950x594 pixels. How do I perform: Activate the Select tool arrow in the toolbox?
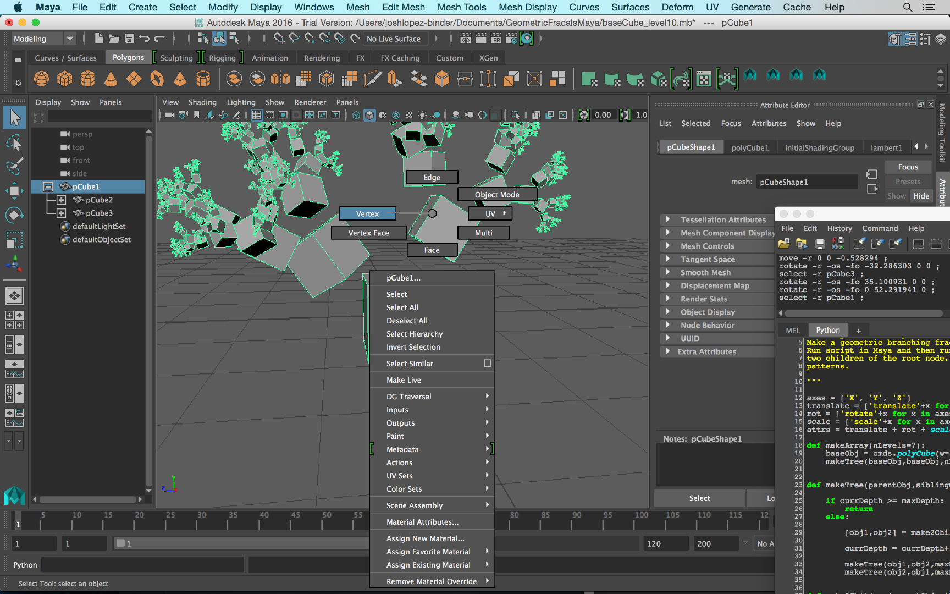14,117
